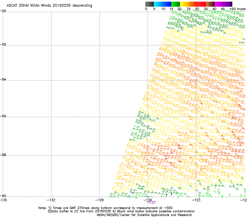This screenshot has height=217, width=247.
Task: Click the '-60' latitude axis label
Action: (3, 196)
